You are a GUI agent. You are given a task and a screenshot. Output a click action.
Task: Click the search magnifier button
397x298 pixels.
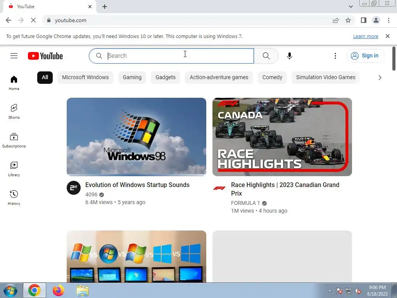click(266, 56)
